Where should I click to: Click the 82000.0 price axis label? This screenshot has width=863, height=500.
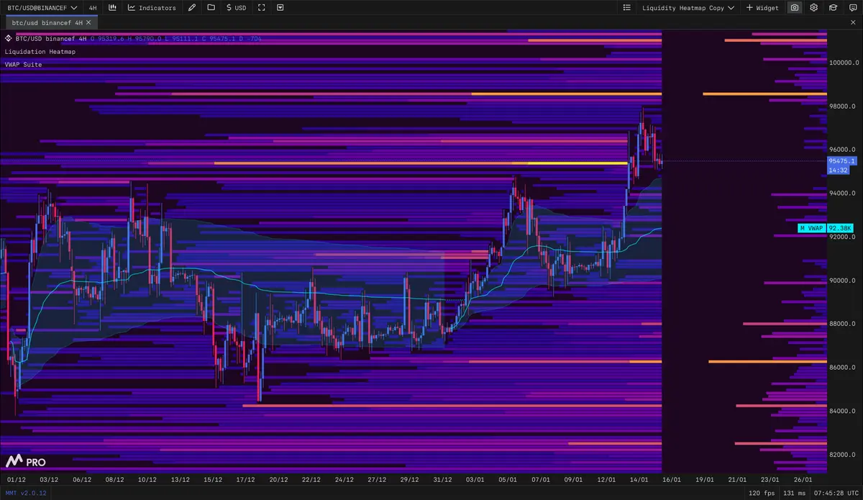coord(841,455)
